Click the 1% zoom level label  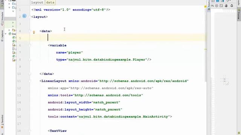click(212, 6)
